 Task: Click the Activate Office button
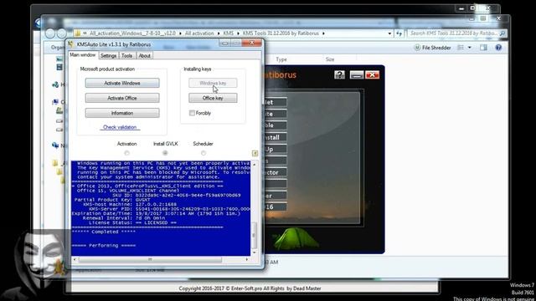point(122,98)
